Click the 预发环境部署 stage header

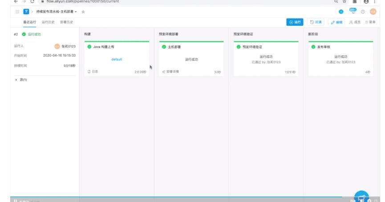point(168,34)
